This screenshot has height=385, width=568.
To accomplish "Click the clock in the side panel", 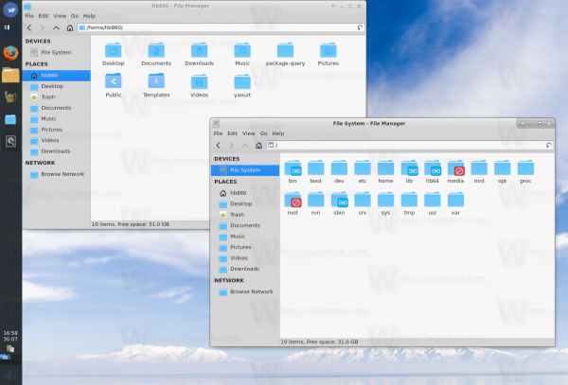I will point(10,336).
